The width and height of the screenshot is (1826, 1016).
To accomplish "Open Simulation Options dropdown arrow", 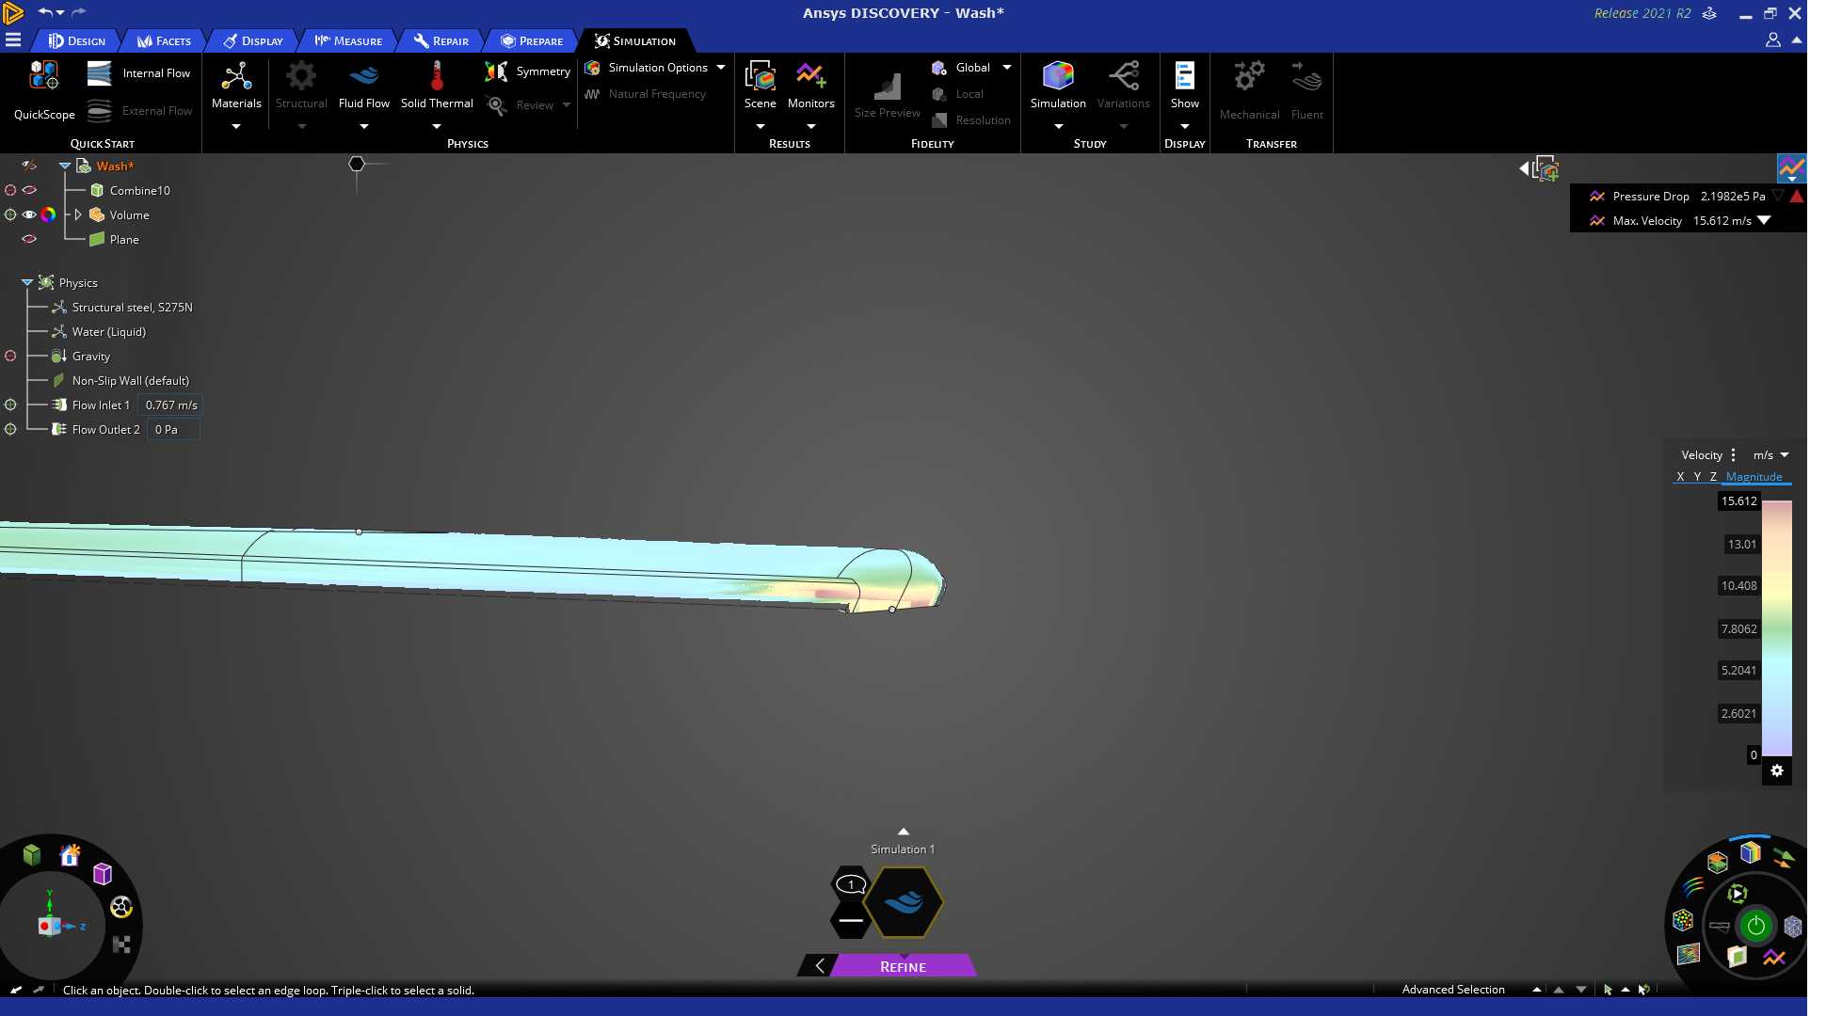I will (x=721, y=68).
